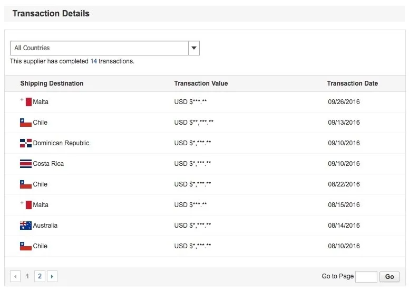Click the Dominican Republic flag icon
The image size is (409, 290).
(25, 143)
